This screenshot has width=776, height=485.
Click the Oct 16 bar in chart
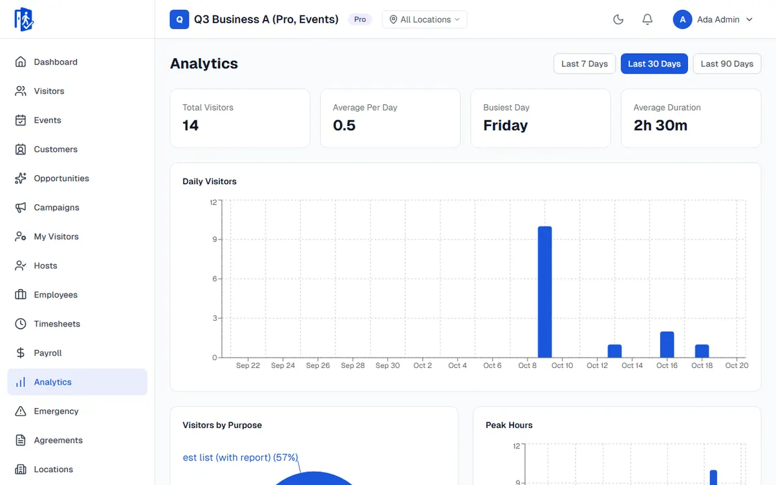(667, 345)
